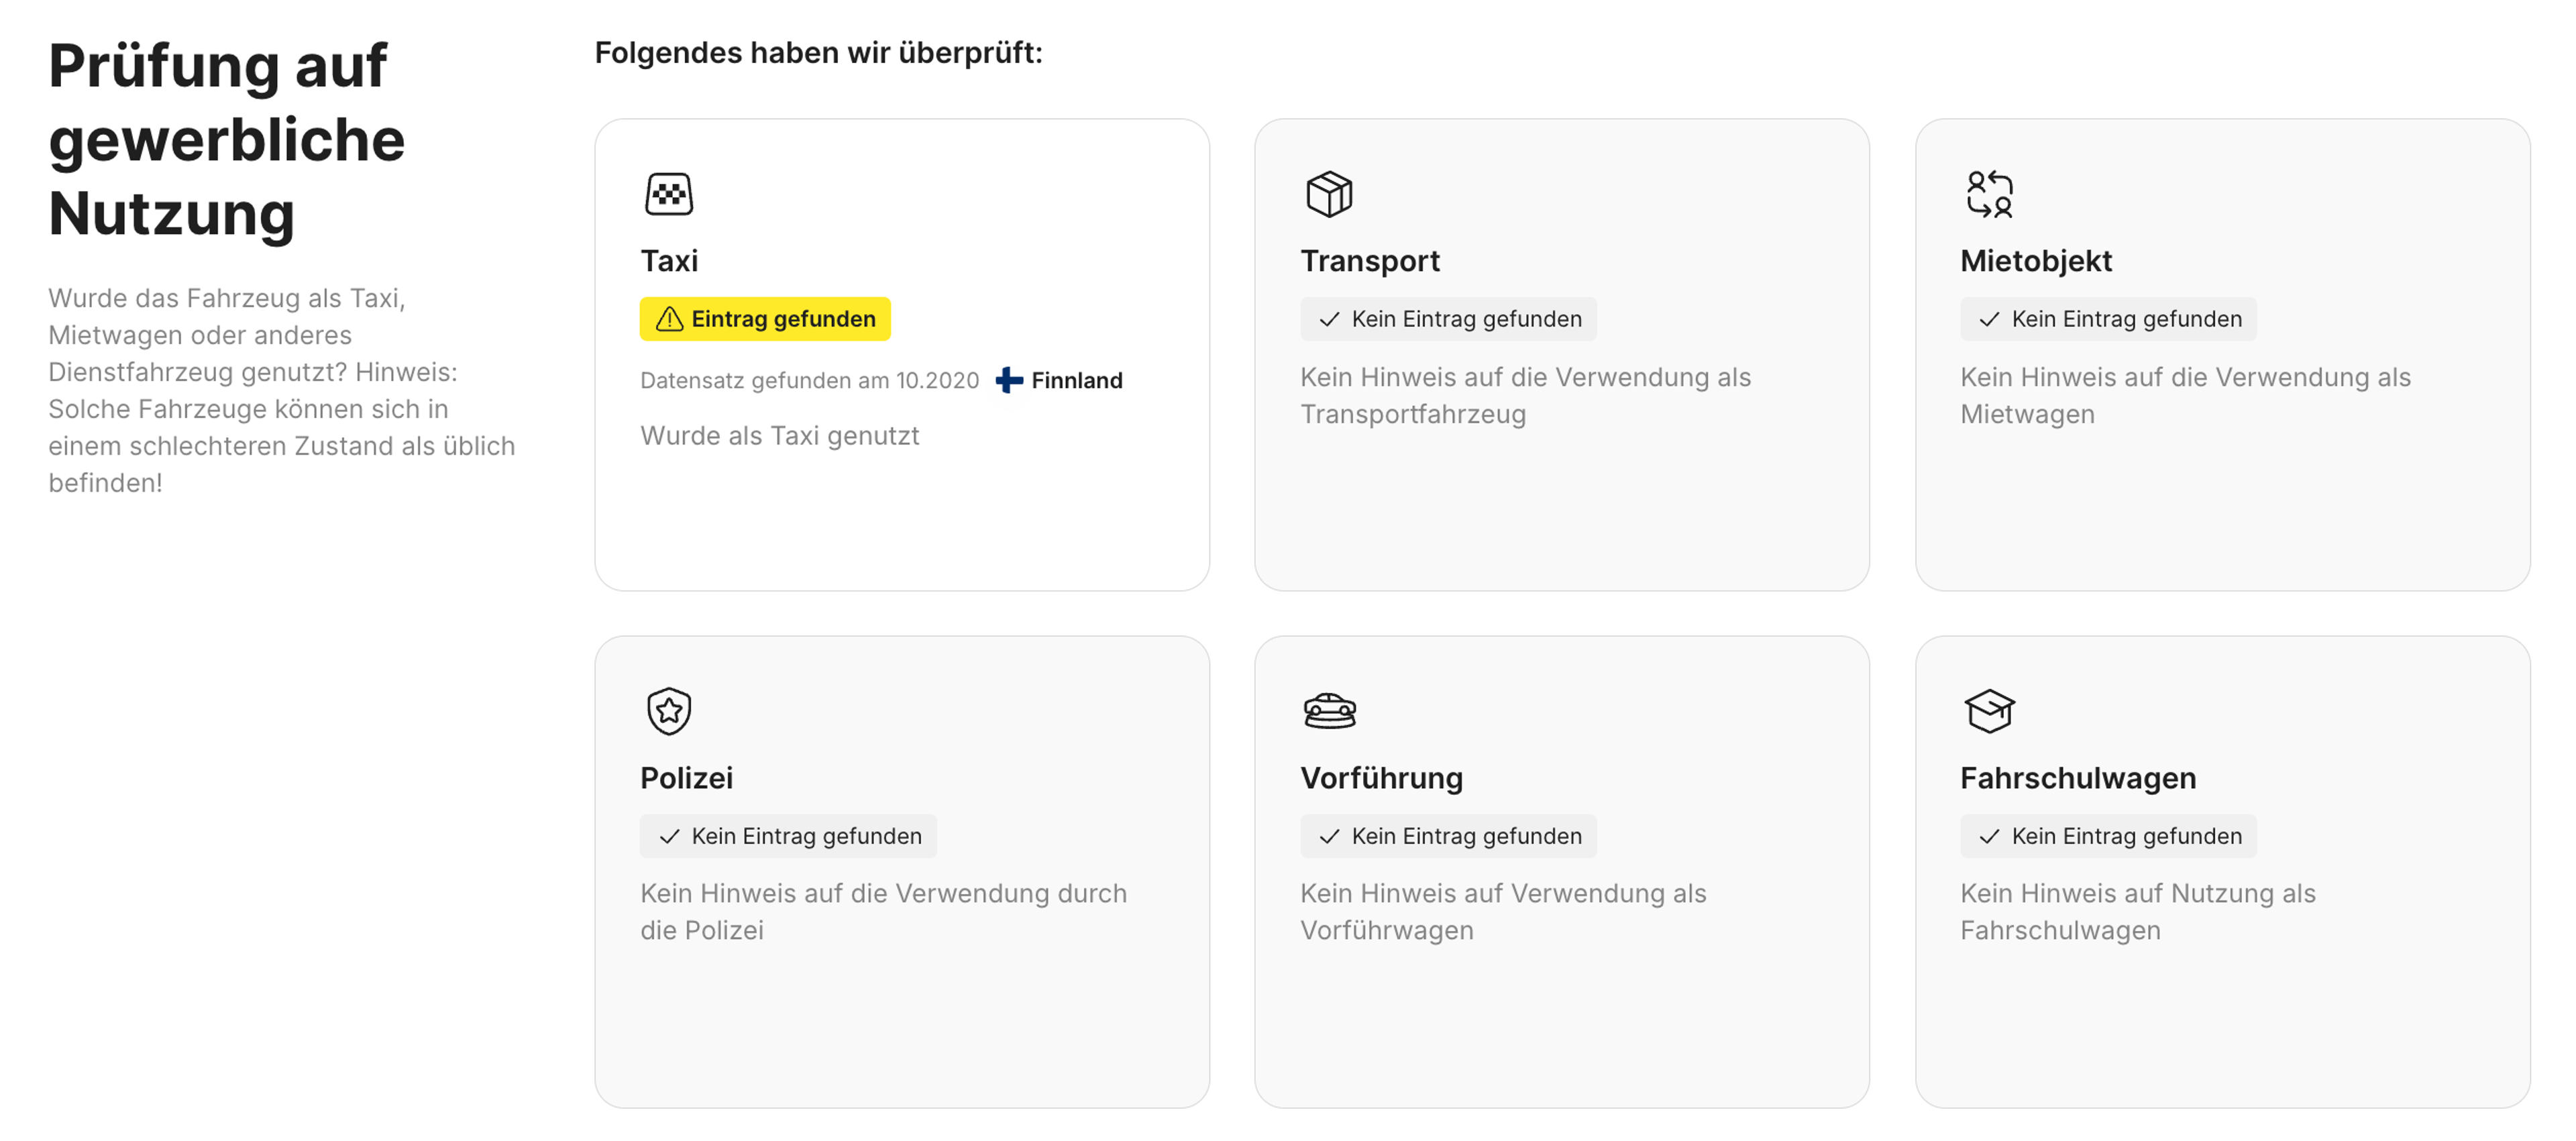This screenshot has height=1141, width=2576.
Task: Click the Fahrschulwagen card title
Action: coord(2077,778)
